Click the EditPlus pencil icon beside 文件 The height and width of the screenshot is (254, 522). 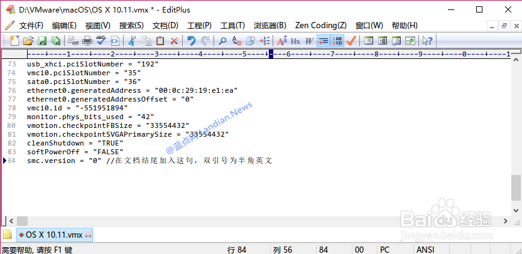click(9, 26)
